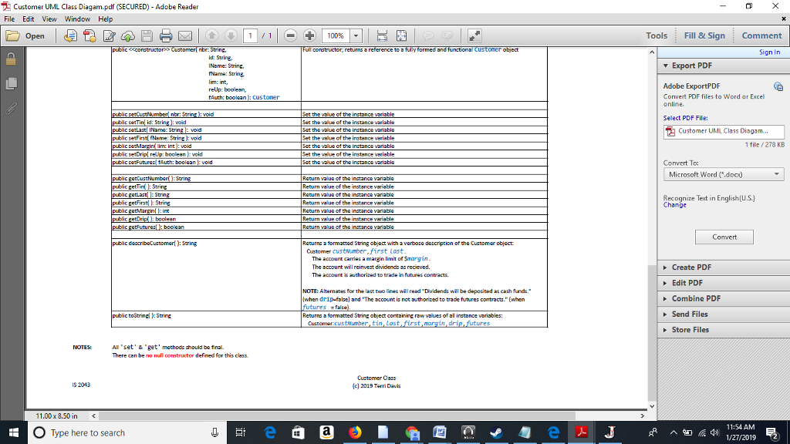Click the fit one full page icon
Viewport: 790px width, 444px height.
tap(401, 35)
